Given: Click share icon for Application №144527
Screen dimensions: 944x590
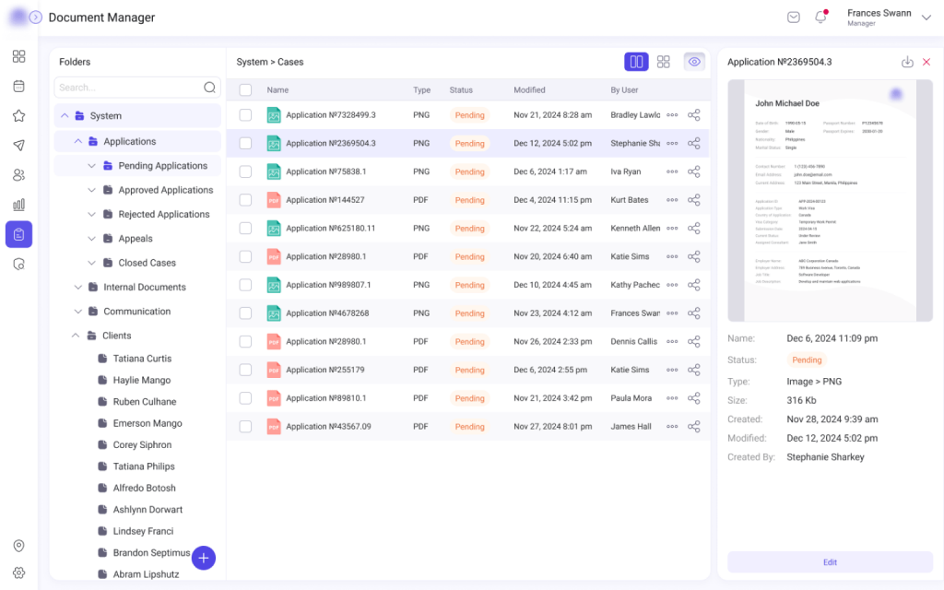Looking at the screenshot, I should [x=694, y=200].
